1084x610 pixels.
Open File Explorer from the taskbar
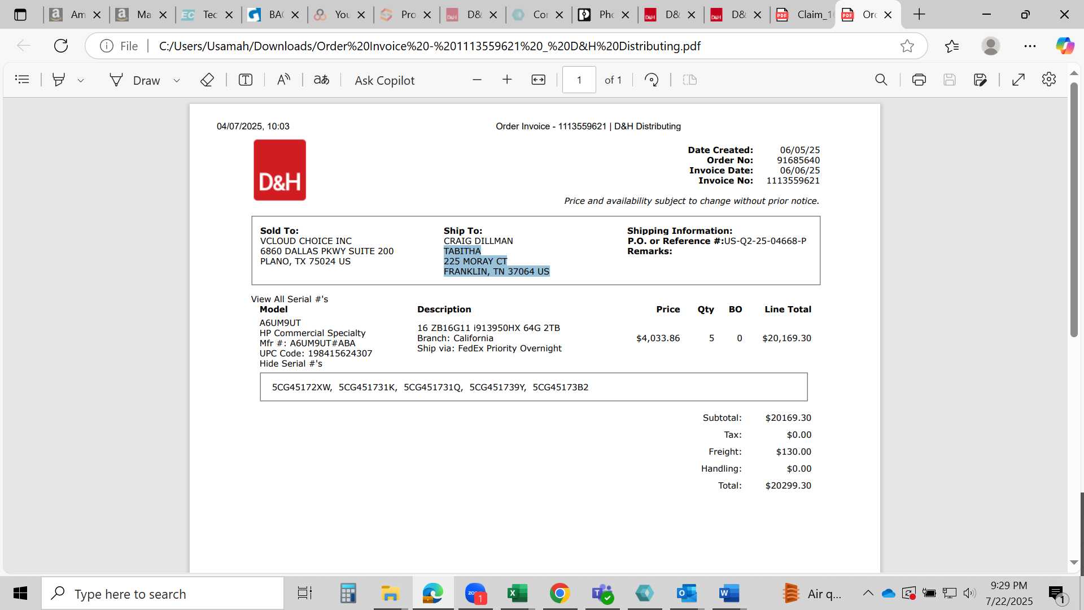[x=390, y=594]
